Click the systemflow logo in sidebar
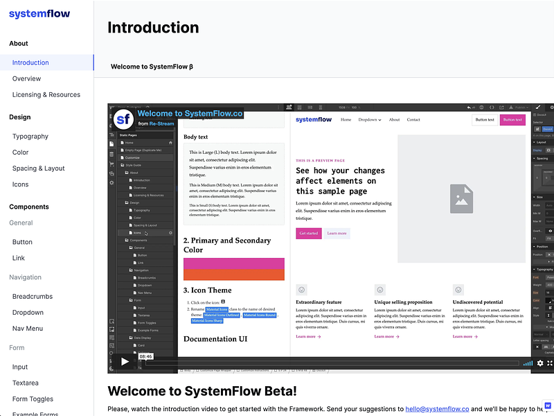 point(39,14)
